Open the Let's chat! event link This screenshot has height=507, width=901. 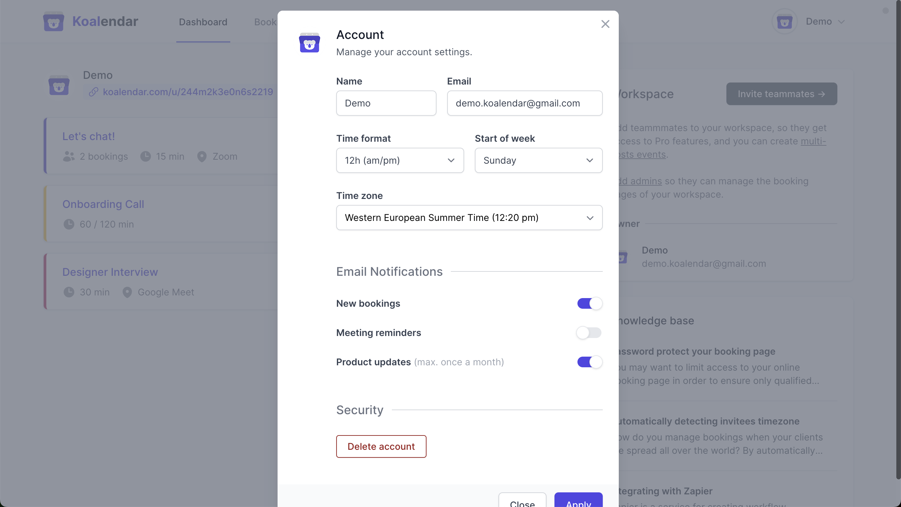[x=89, y=136]
